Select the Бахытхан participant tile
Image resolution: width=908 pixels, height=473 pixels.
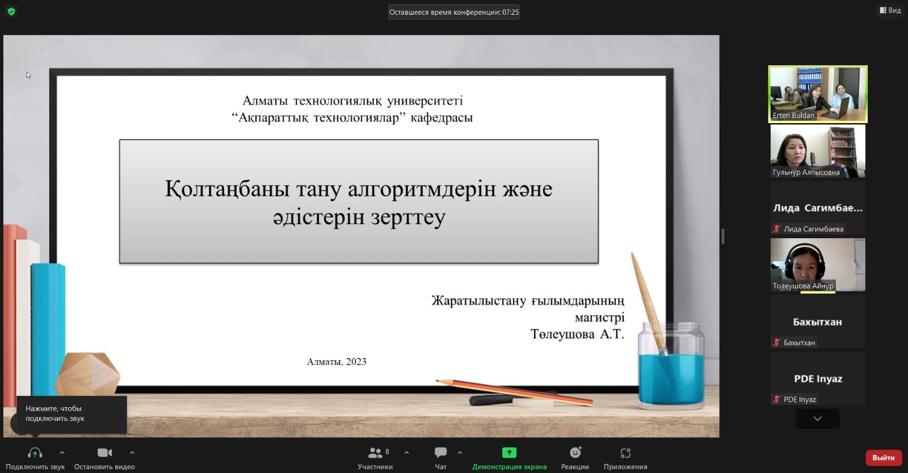click(x=818, y=322)
